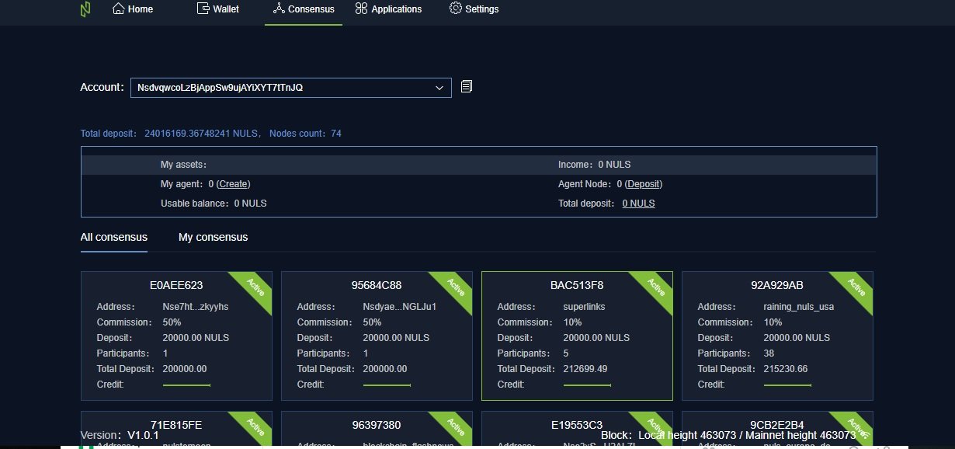The width and height of the screenshot is (955, 449).
Task: Open node card E0AEE623
Action: click(x=176, y=336)
